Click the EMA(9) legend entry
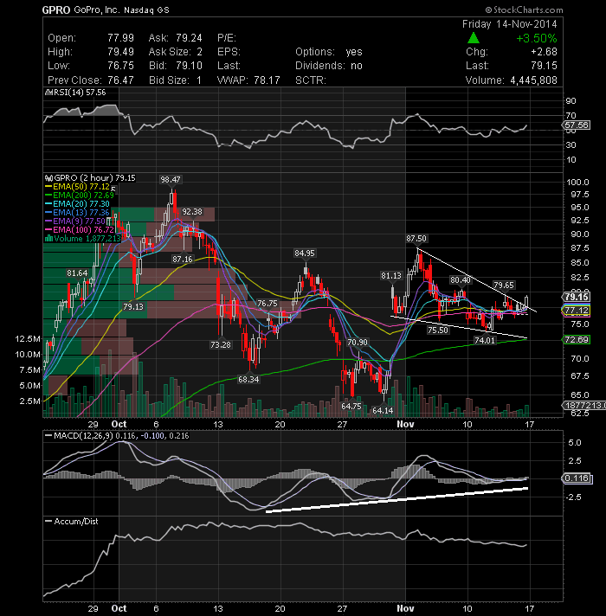This screenshot has height=616, width=606. click(75, 221)
